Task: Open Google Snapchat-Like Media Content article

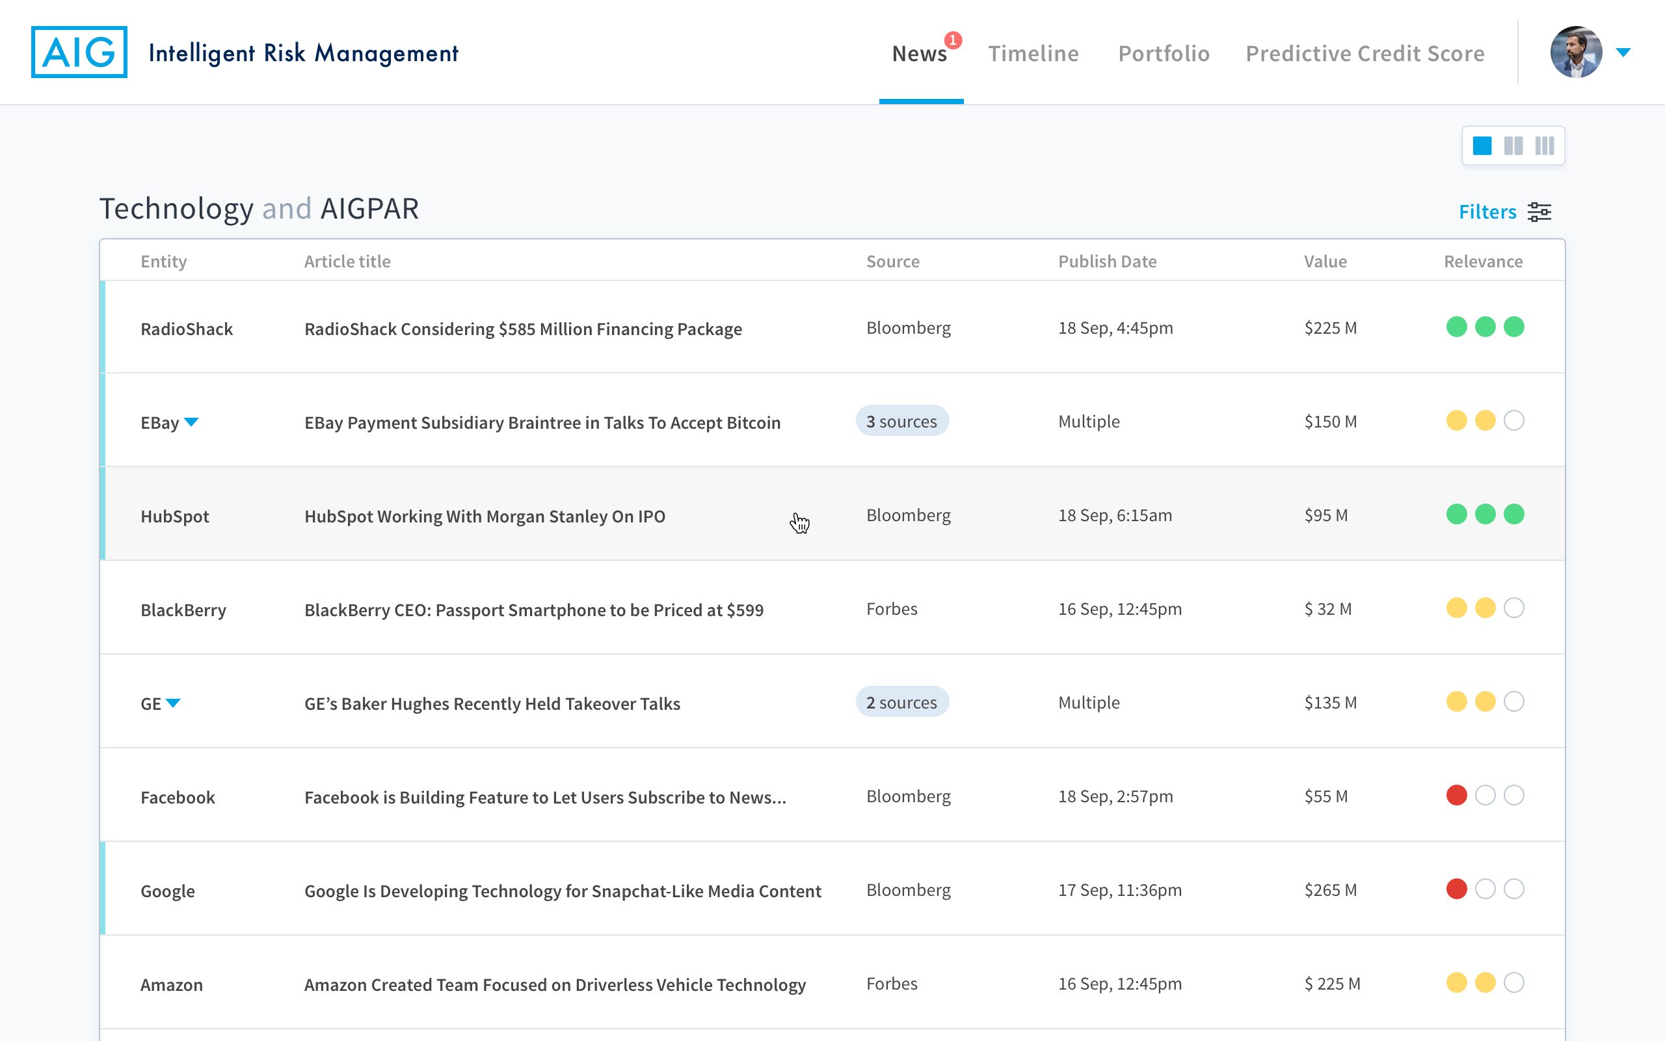Action: (x=563, y=891)
